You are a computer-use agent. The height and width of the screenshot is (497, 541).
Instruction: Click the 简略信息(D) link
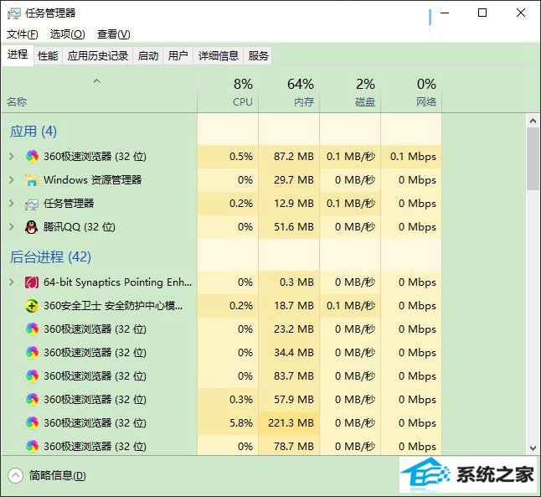click(57, 476)
